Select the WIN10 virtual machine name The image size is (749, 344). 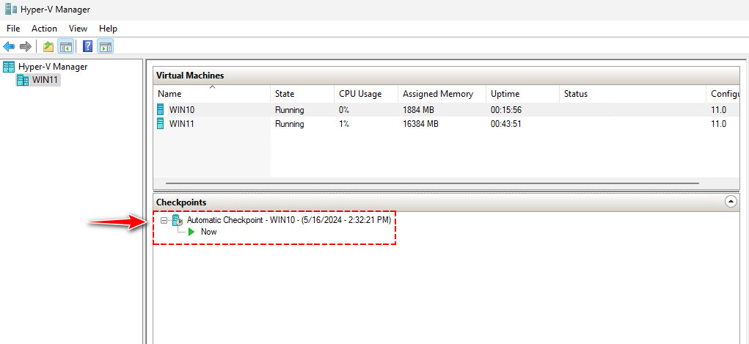tap(182, 110)
